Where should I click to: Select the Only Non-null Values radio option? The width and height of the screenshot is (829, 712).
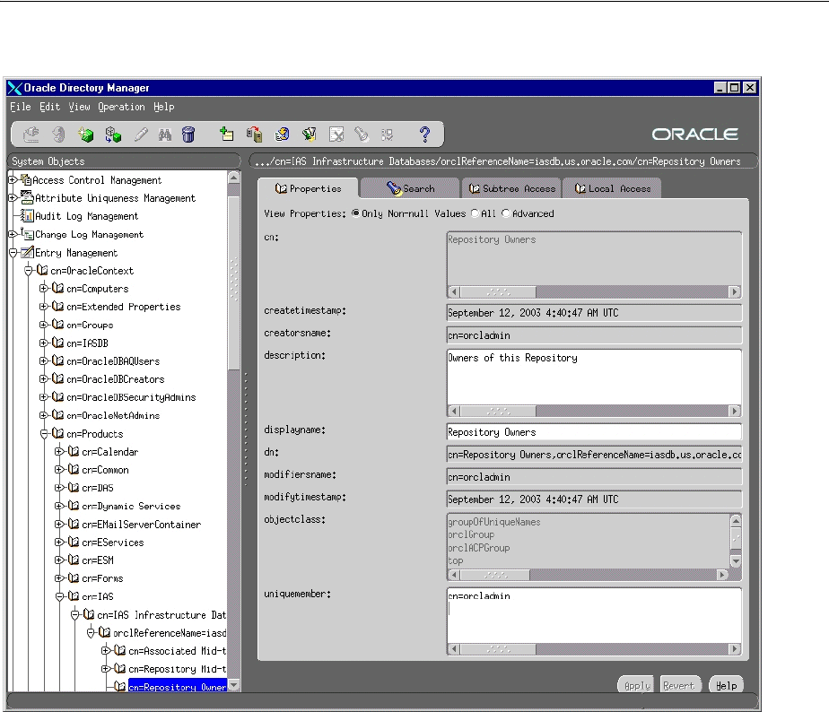[356, 213]
